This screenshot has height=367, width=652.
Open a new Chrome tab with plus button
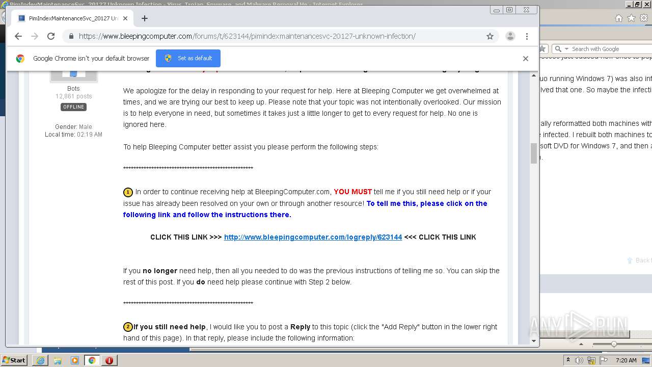pos(145,18)
